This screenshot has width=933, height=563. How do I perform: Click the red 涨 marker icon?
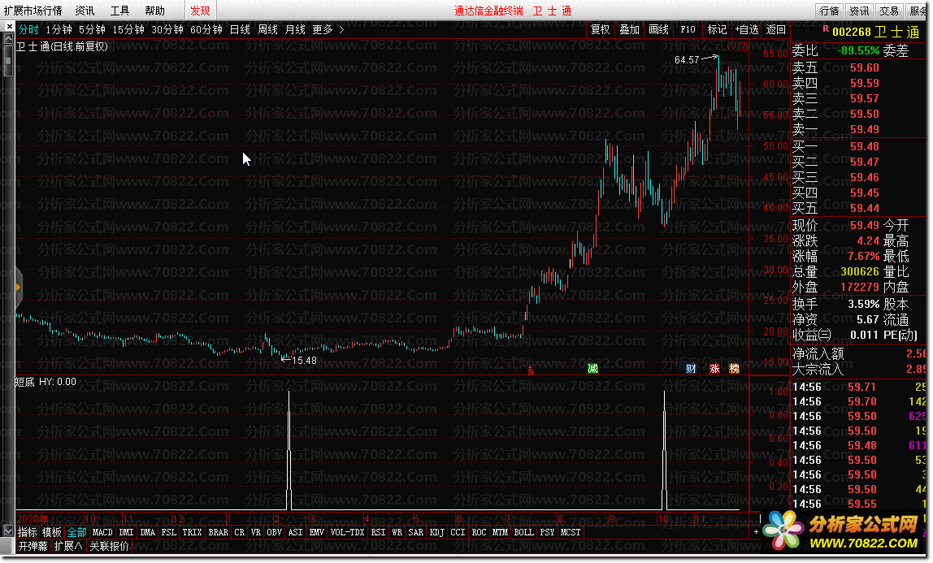[714, 369]
